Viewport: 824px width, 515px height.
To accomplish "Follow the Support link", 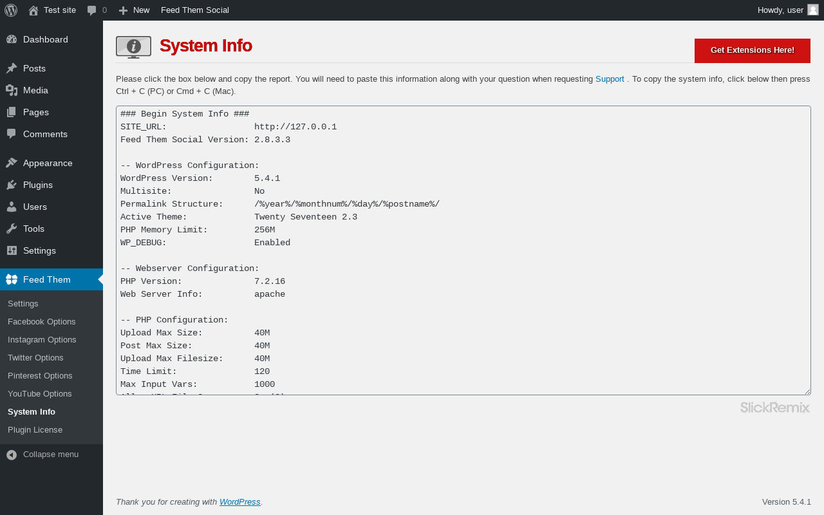I will (610, 79).
